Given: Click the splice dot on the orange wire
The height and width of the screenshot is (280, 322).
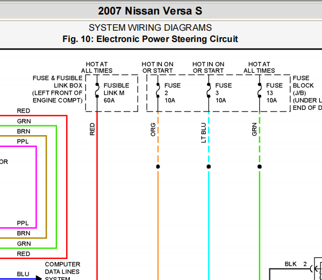Looking at the screenshot, I should [158, 166].
